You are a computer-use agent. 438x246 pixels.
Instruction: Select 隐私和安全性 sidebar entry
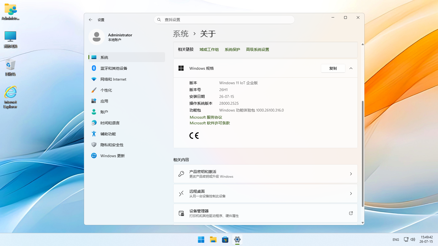pyautogui.click(x=127, y=145)
